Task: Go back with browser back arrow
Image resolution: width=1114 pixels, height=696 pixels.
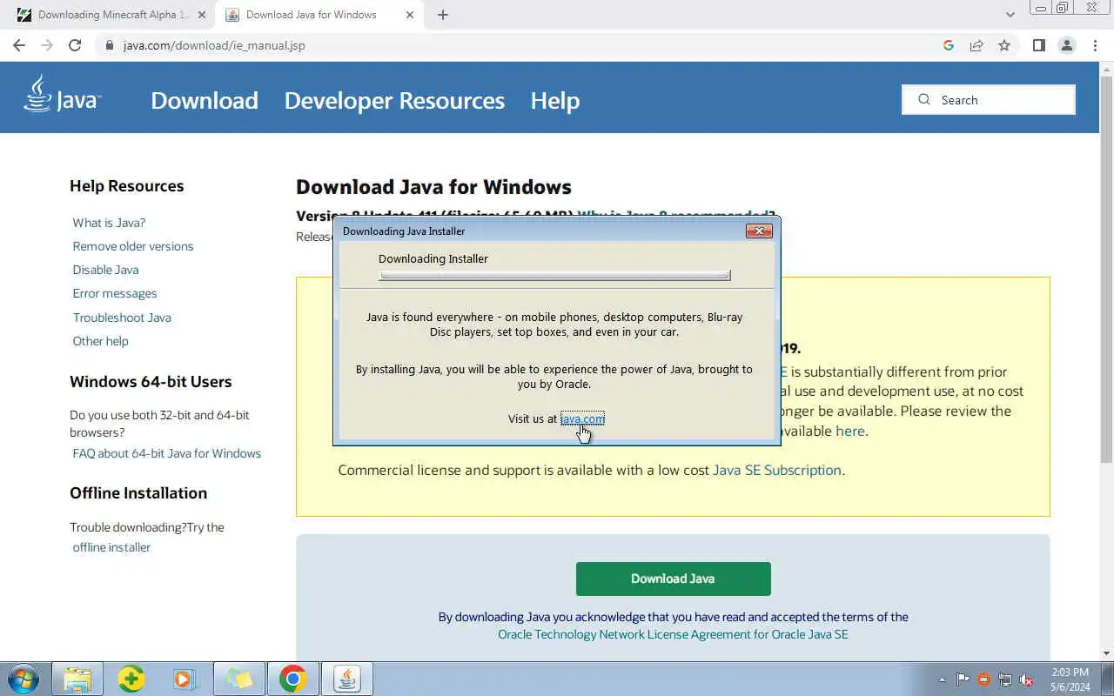Action: (19, 45)
